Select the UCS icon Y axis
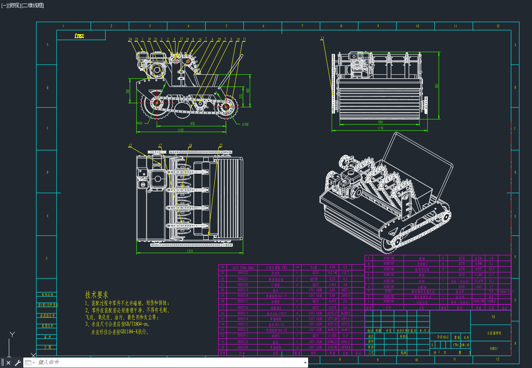532x368 pixels. point(12,334)
